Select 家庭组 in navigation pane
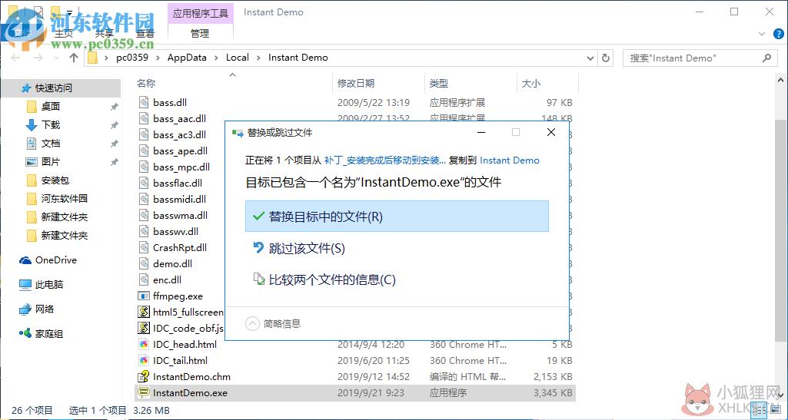 coord(48,334)
